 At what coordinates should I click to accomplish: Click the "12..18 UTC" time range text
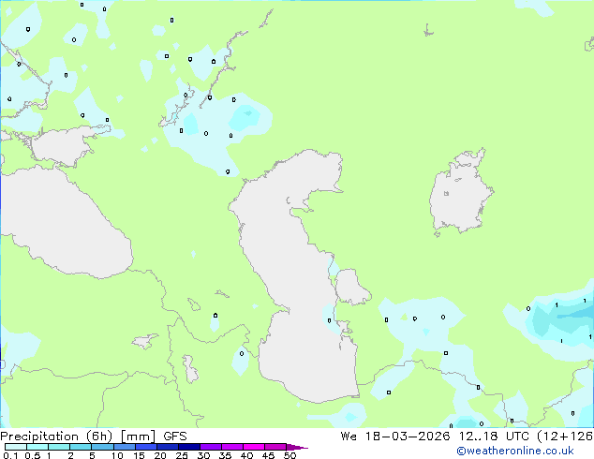coord(494,437)
